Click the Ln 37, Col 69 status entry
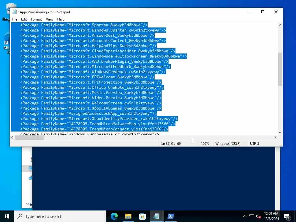Viewport: 296px width, 222px height. (171, 143)
